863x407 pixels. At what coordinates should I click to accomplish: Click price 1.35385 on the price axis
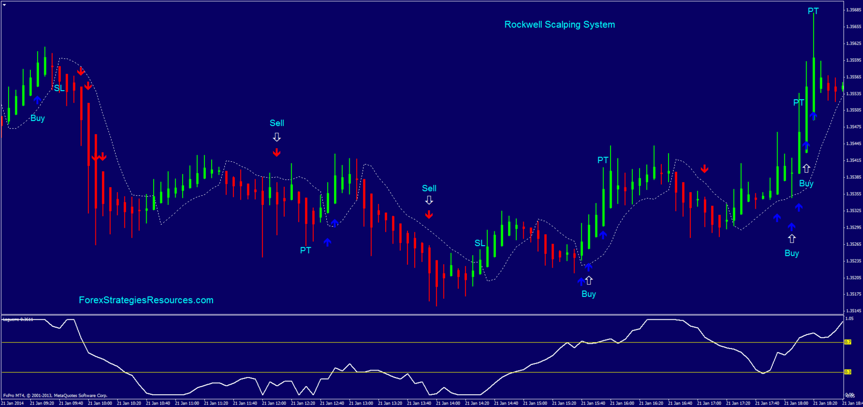click(x=854, y=177)
